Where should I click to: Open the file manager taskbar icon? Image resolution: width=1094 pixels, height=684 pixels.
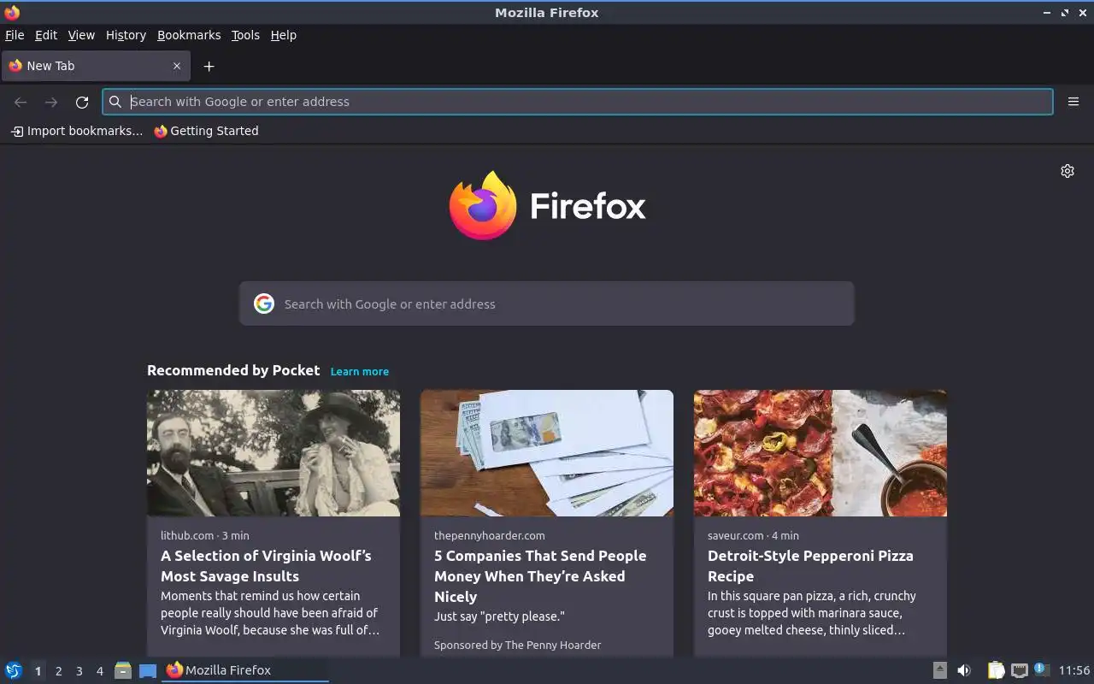click(123, 670)
